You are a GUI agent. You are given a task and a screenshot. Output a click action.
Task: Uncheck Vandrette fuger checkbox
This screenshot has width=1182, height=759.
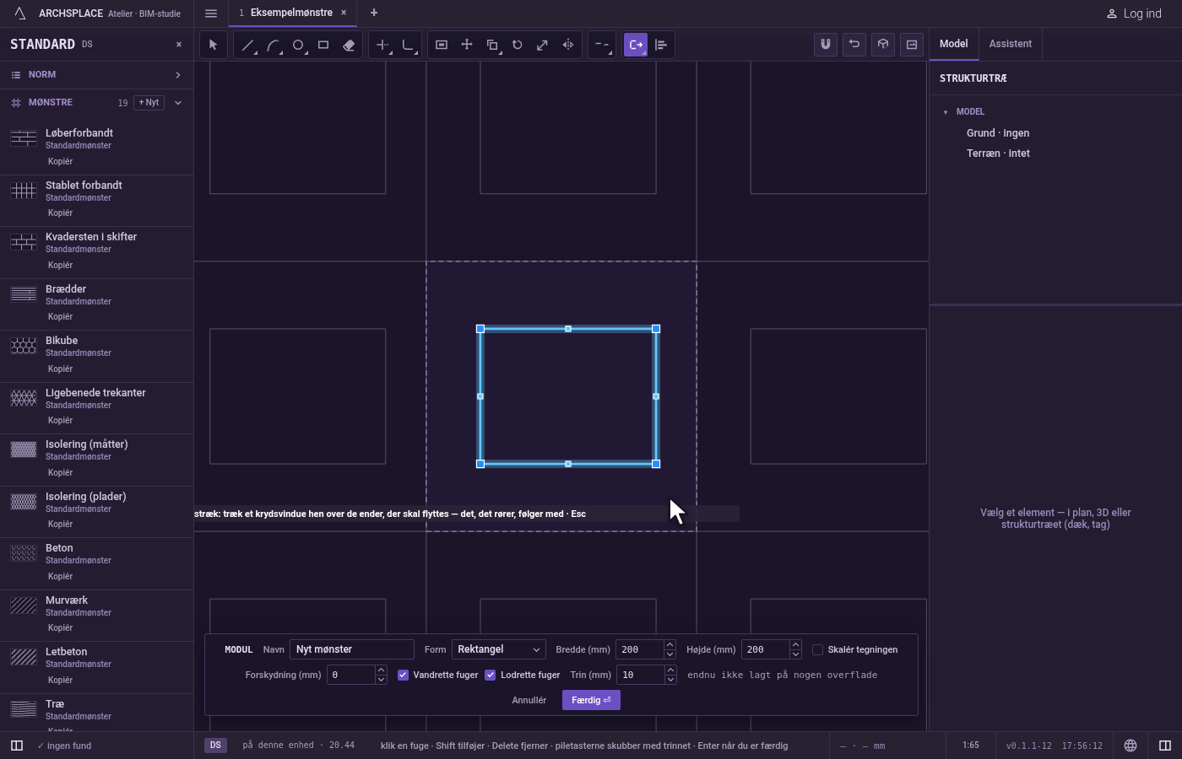click(x=403, y=675)
